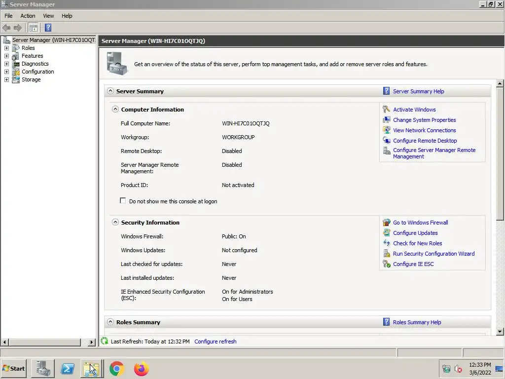Open Server Manager taskbar icon
This screenshot has height=379, width=505.
(43, 368)
